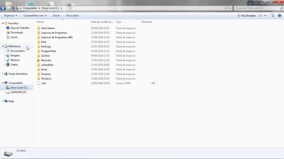The width and height of the screenshot is (284, 159).
Task: Collapse the Favoritos tree section
Action: [x=3, y=23]
